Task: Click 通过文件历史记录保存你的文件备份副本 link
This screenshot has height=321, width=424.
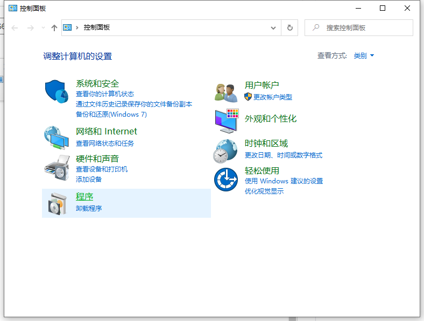Action: coord(134,104)
